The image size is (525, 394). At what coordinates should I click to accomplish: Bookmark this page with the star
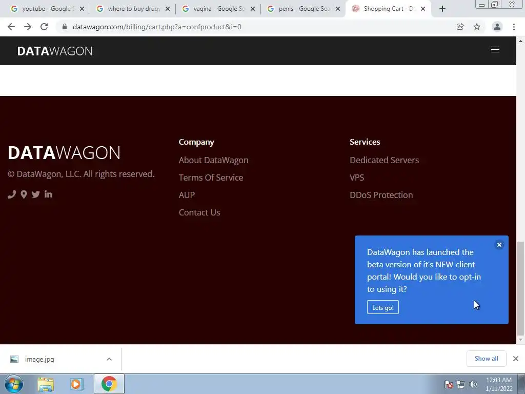click(x=477, y=27)
